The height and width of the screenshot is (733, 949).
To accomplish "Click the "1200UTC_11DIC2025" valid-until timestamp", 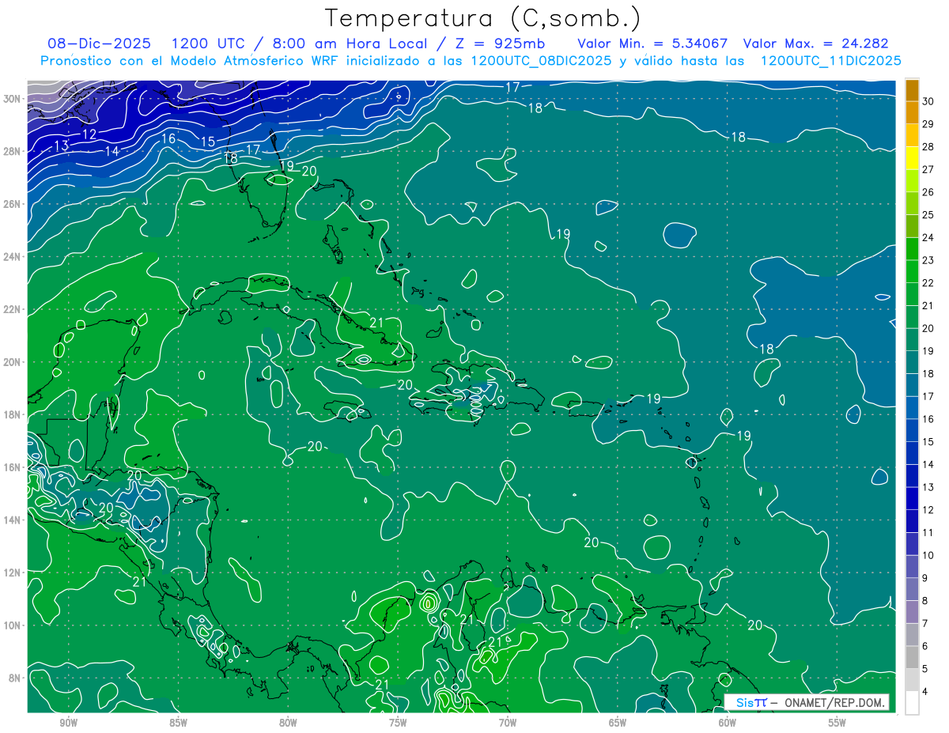I will (830, 61).
